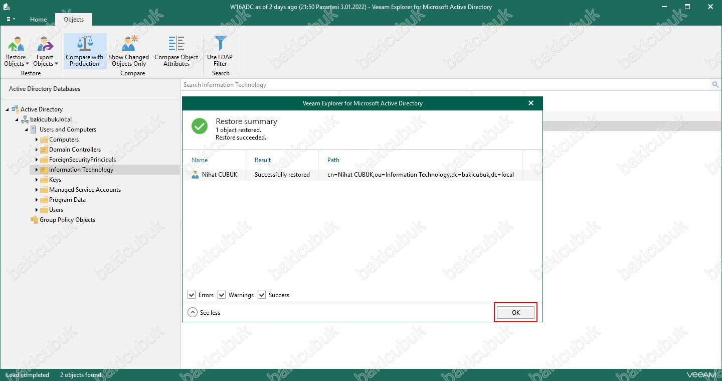The width and height of the screenshot is (722, 381).
Task: Enable Show Changed Objects Only
Action: pyautogui.click(x=129, y=51)
